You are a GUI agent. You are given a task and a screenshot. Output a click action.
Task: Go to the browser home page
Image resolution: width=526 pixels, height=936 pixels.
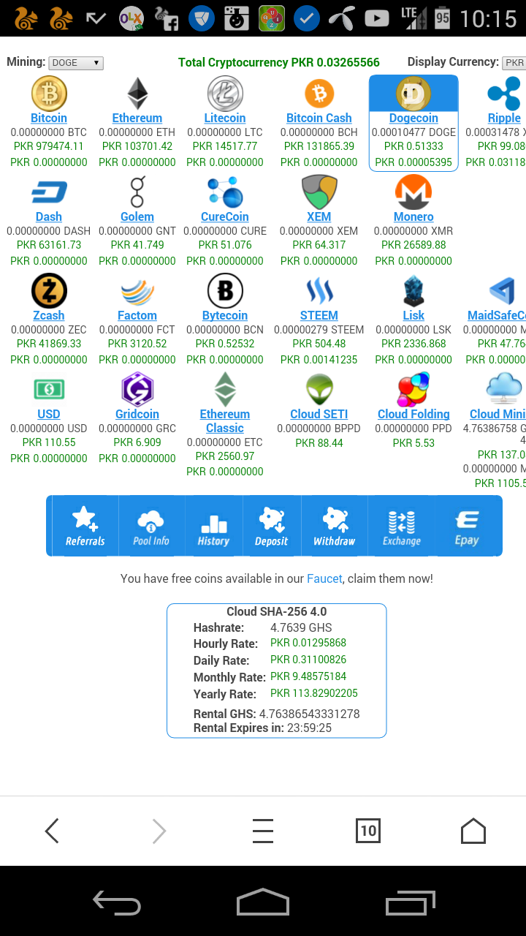(x=473, y=830)
